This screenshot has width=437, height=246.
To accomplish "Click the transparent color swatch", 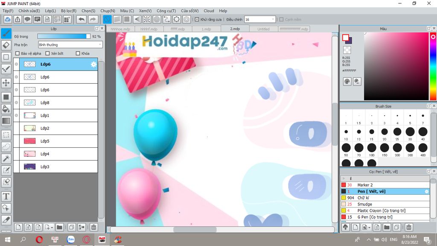I will 347,50.
